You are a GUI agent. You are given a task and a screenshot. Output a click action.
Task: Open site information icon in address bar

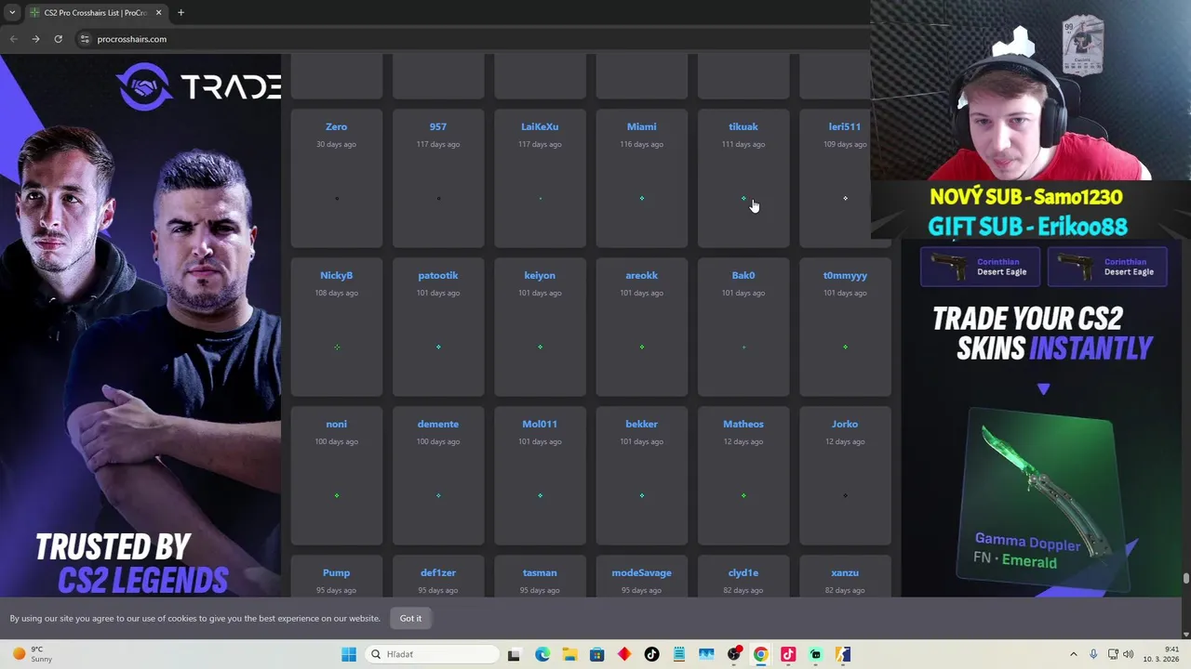click(x=85, y=39)
